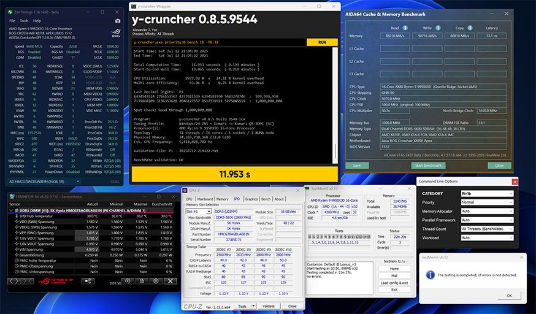Click HWiNFO save log file button
536x314 pixels.
pyautogui.click(x=142, y=281)
